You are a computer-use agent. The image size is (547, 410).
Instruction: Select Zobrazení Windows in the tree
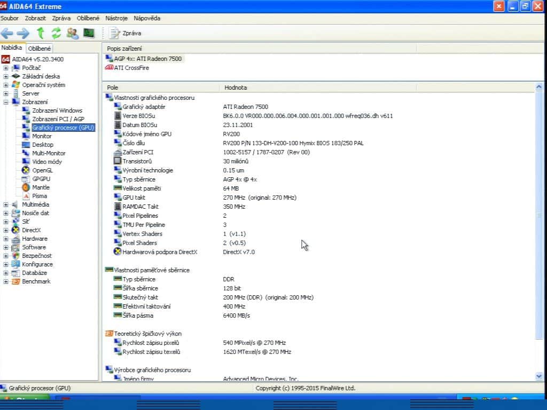57,111
